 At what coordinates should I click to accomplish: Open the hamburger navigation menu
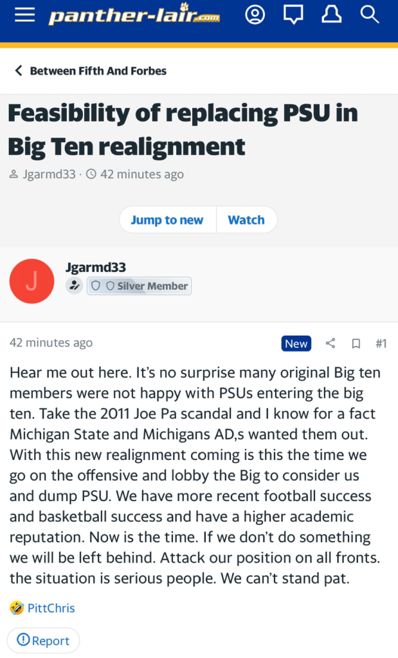tap(24, 15)
